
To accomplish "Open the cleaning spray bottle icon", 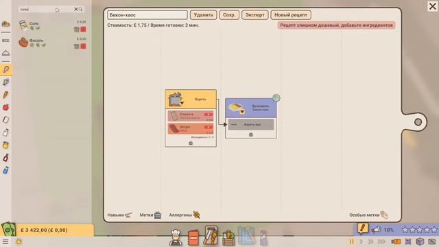I will [x=263, y=237].
